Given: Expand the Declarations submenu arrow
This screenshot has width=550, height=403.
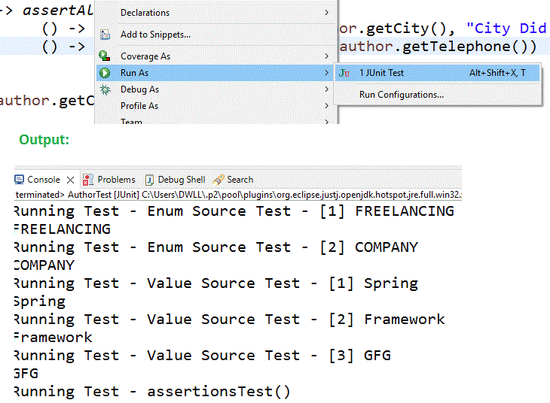Looking at the screenshot, I should tap(326, 13).
